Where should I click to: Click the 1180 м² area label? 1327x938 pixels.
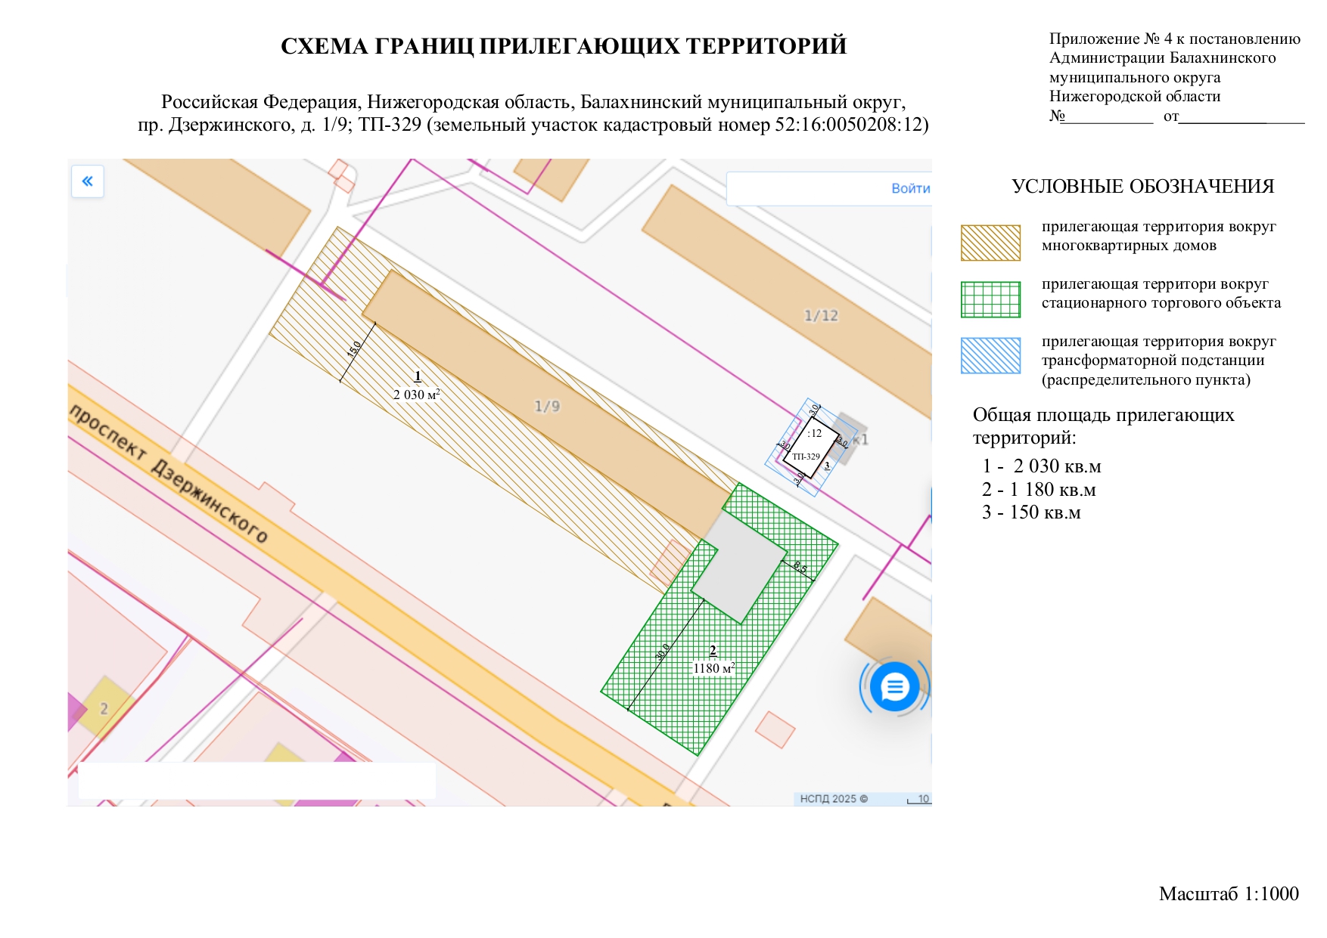click(x=713, y=668)
